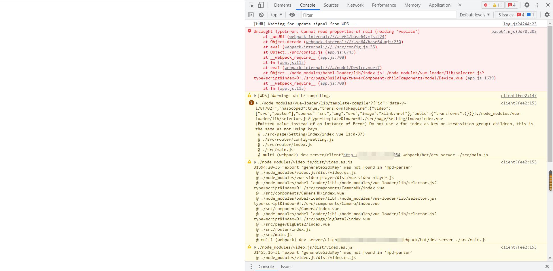
Task: Click the warning icon beside WDS Warnings
Action: click(x=249, y=95)
